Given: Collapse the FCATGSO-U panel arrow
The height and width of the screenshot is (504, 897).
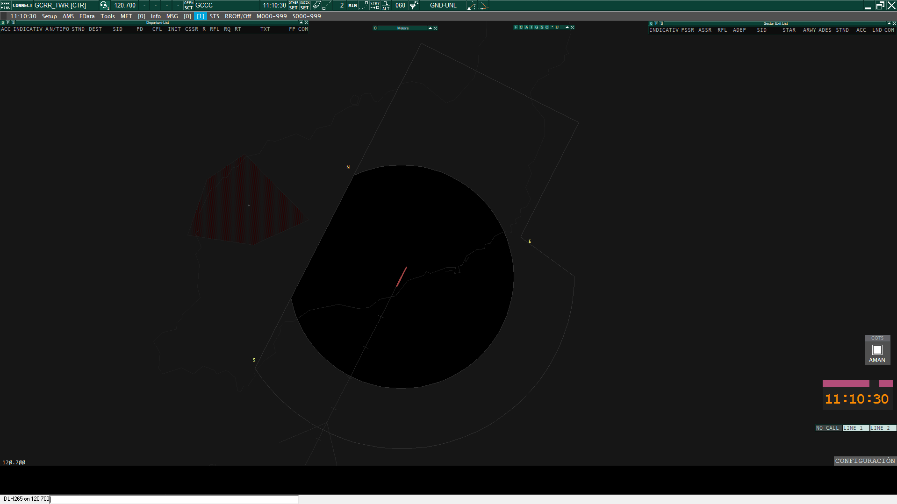Looking at the screenshot, I should coord(567,27).
